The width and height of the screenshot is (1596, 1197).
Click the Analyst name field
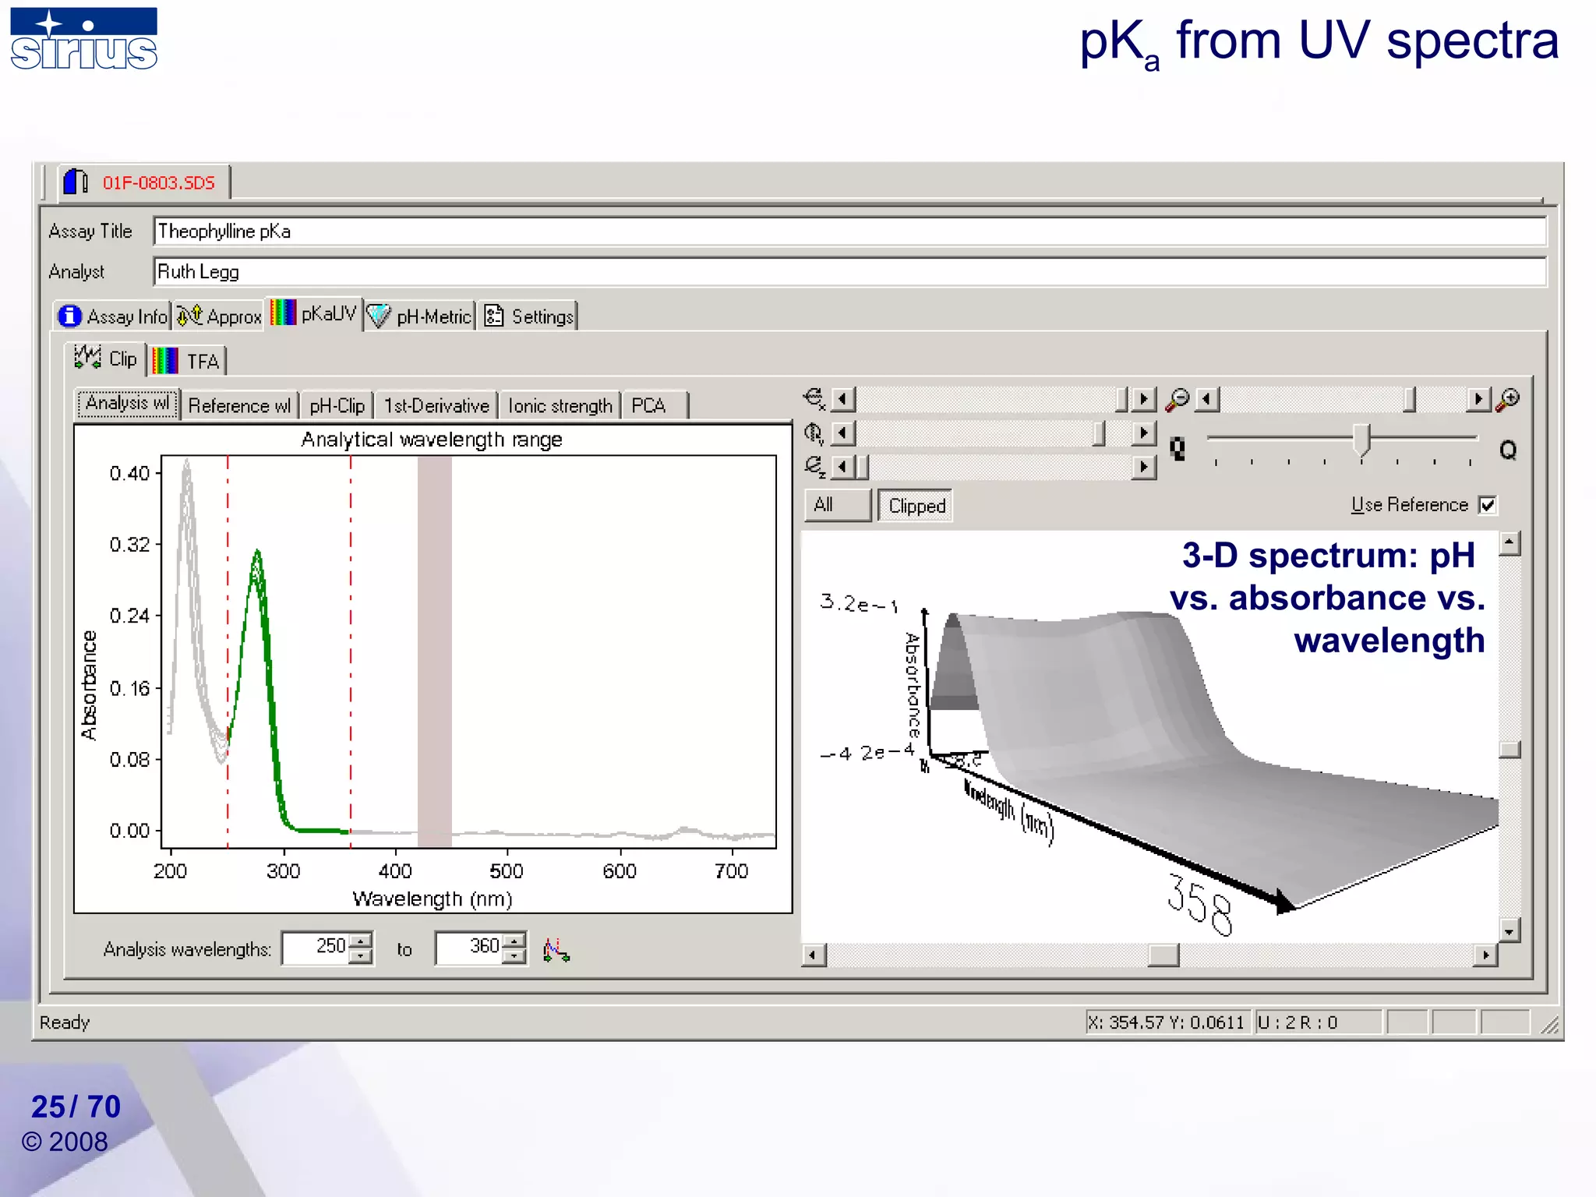(849, 272)
